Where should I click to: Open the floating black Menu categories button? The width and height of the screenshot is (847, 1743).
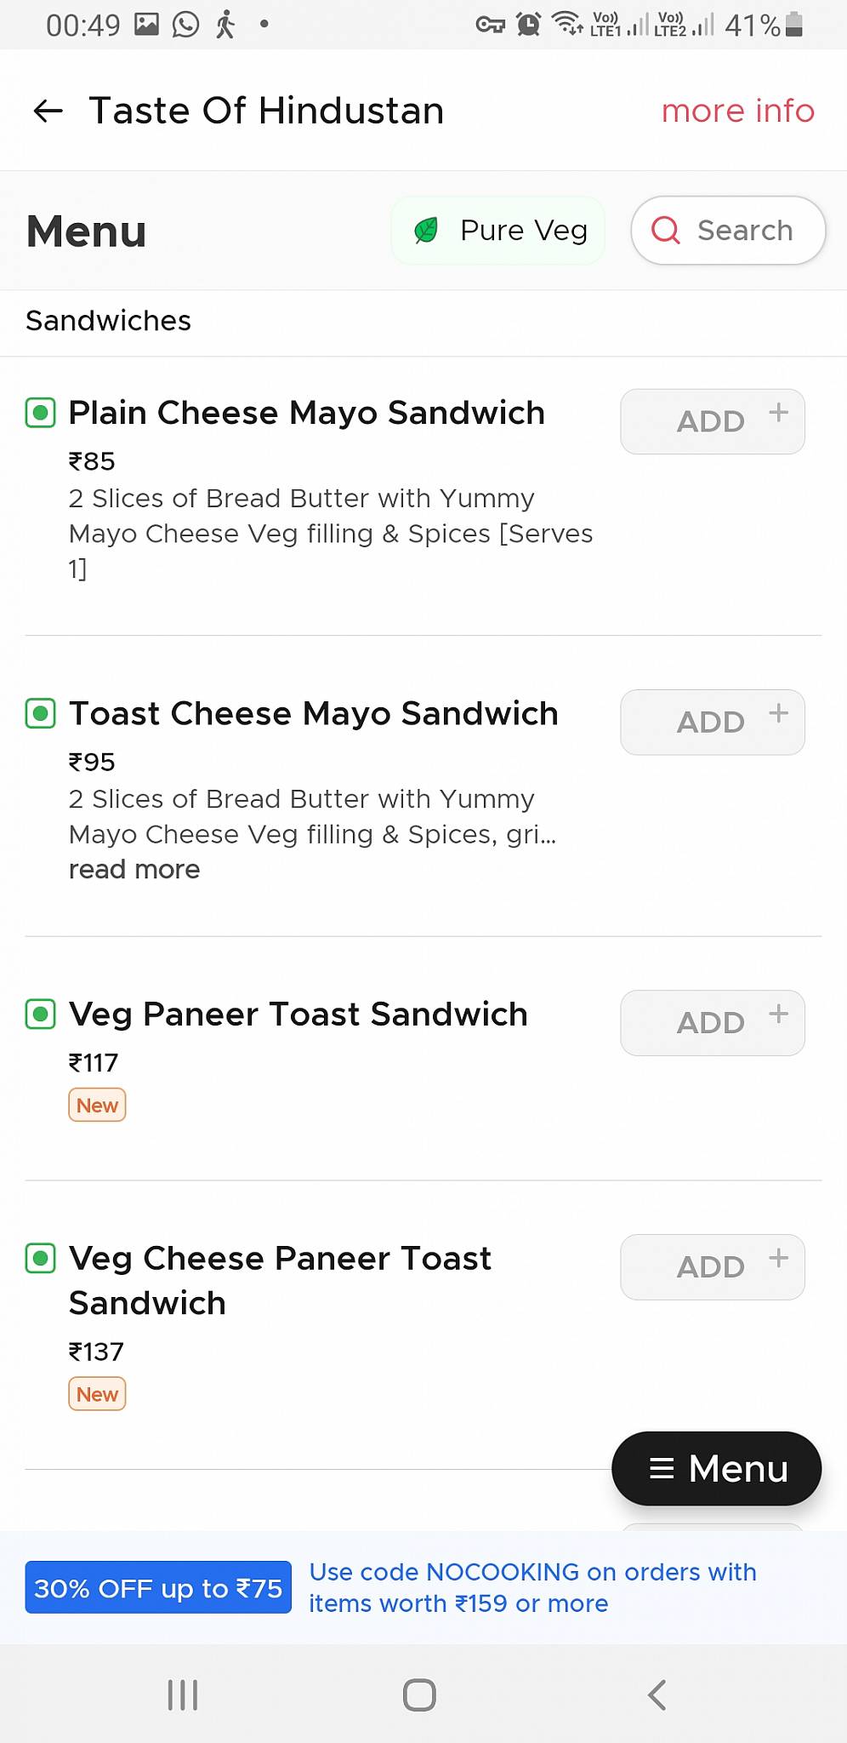(716, 1468)
